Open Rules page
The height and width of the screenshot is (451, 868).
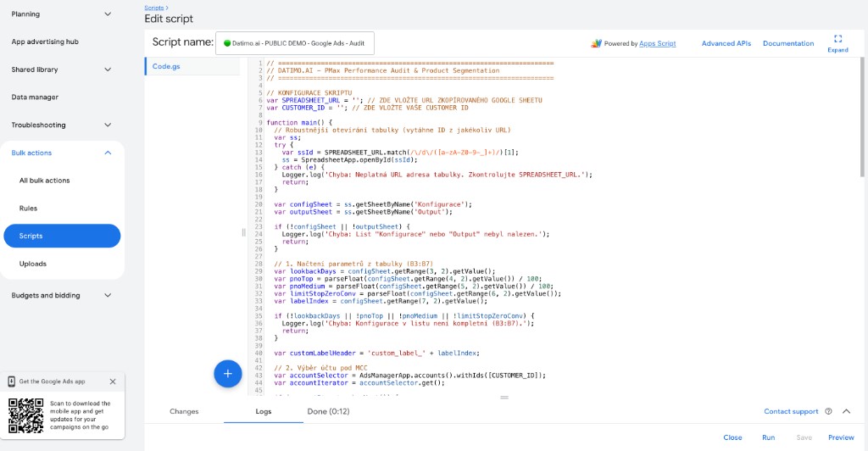pos(28,208)
